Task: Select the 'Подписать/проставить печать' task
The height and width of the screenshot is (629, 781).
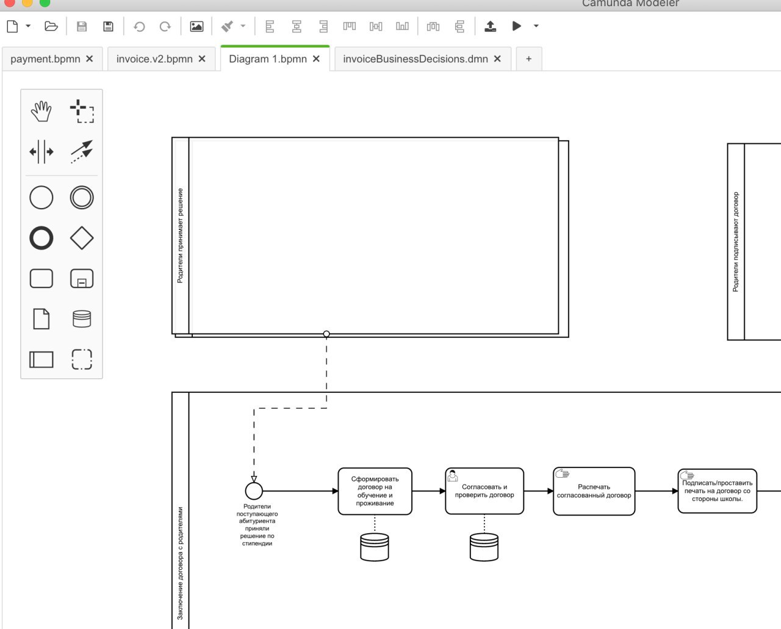Action: (718, 491)
